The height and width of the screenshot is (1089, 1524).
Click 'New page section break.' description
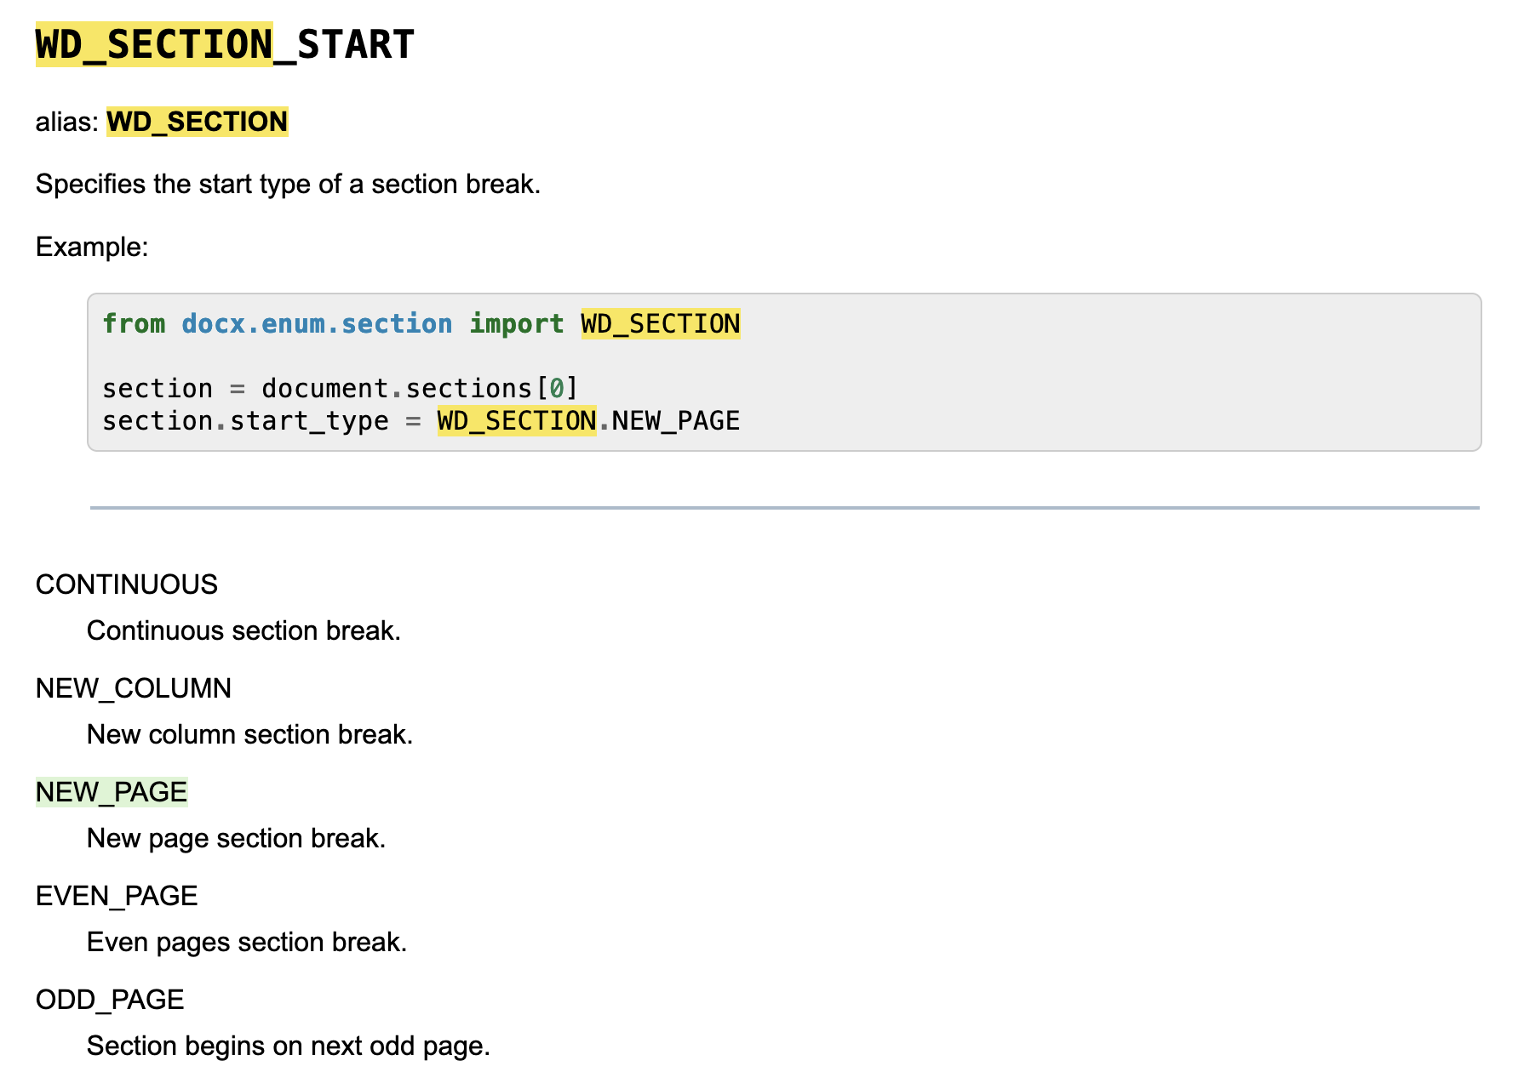[x=236, y=838]
